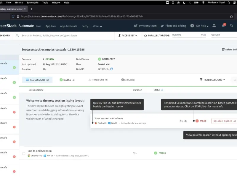Open the user account profile icon
237x177 pixels.
pos(214,26)
